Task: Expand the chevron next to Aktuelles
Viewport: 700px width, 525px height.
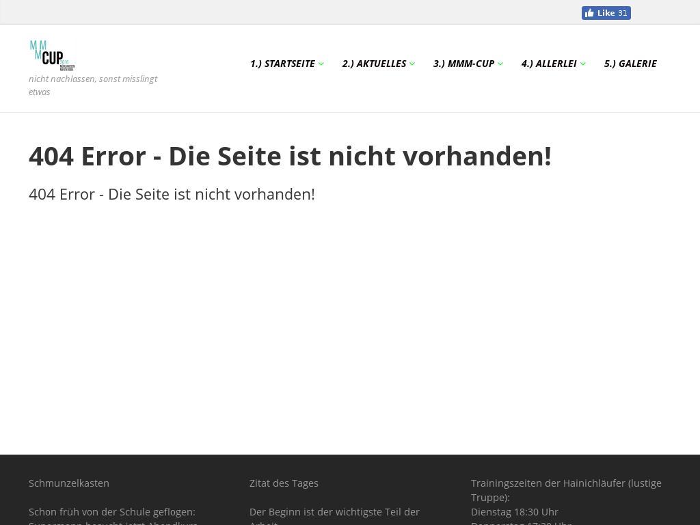Action: [412, 64]
